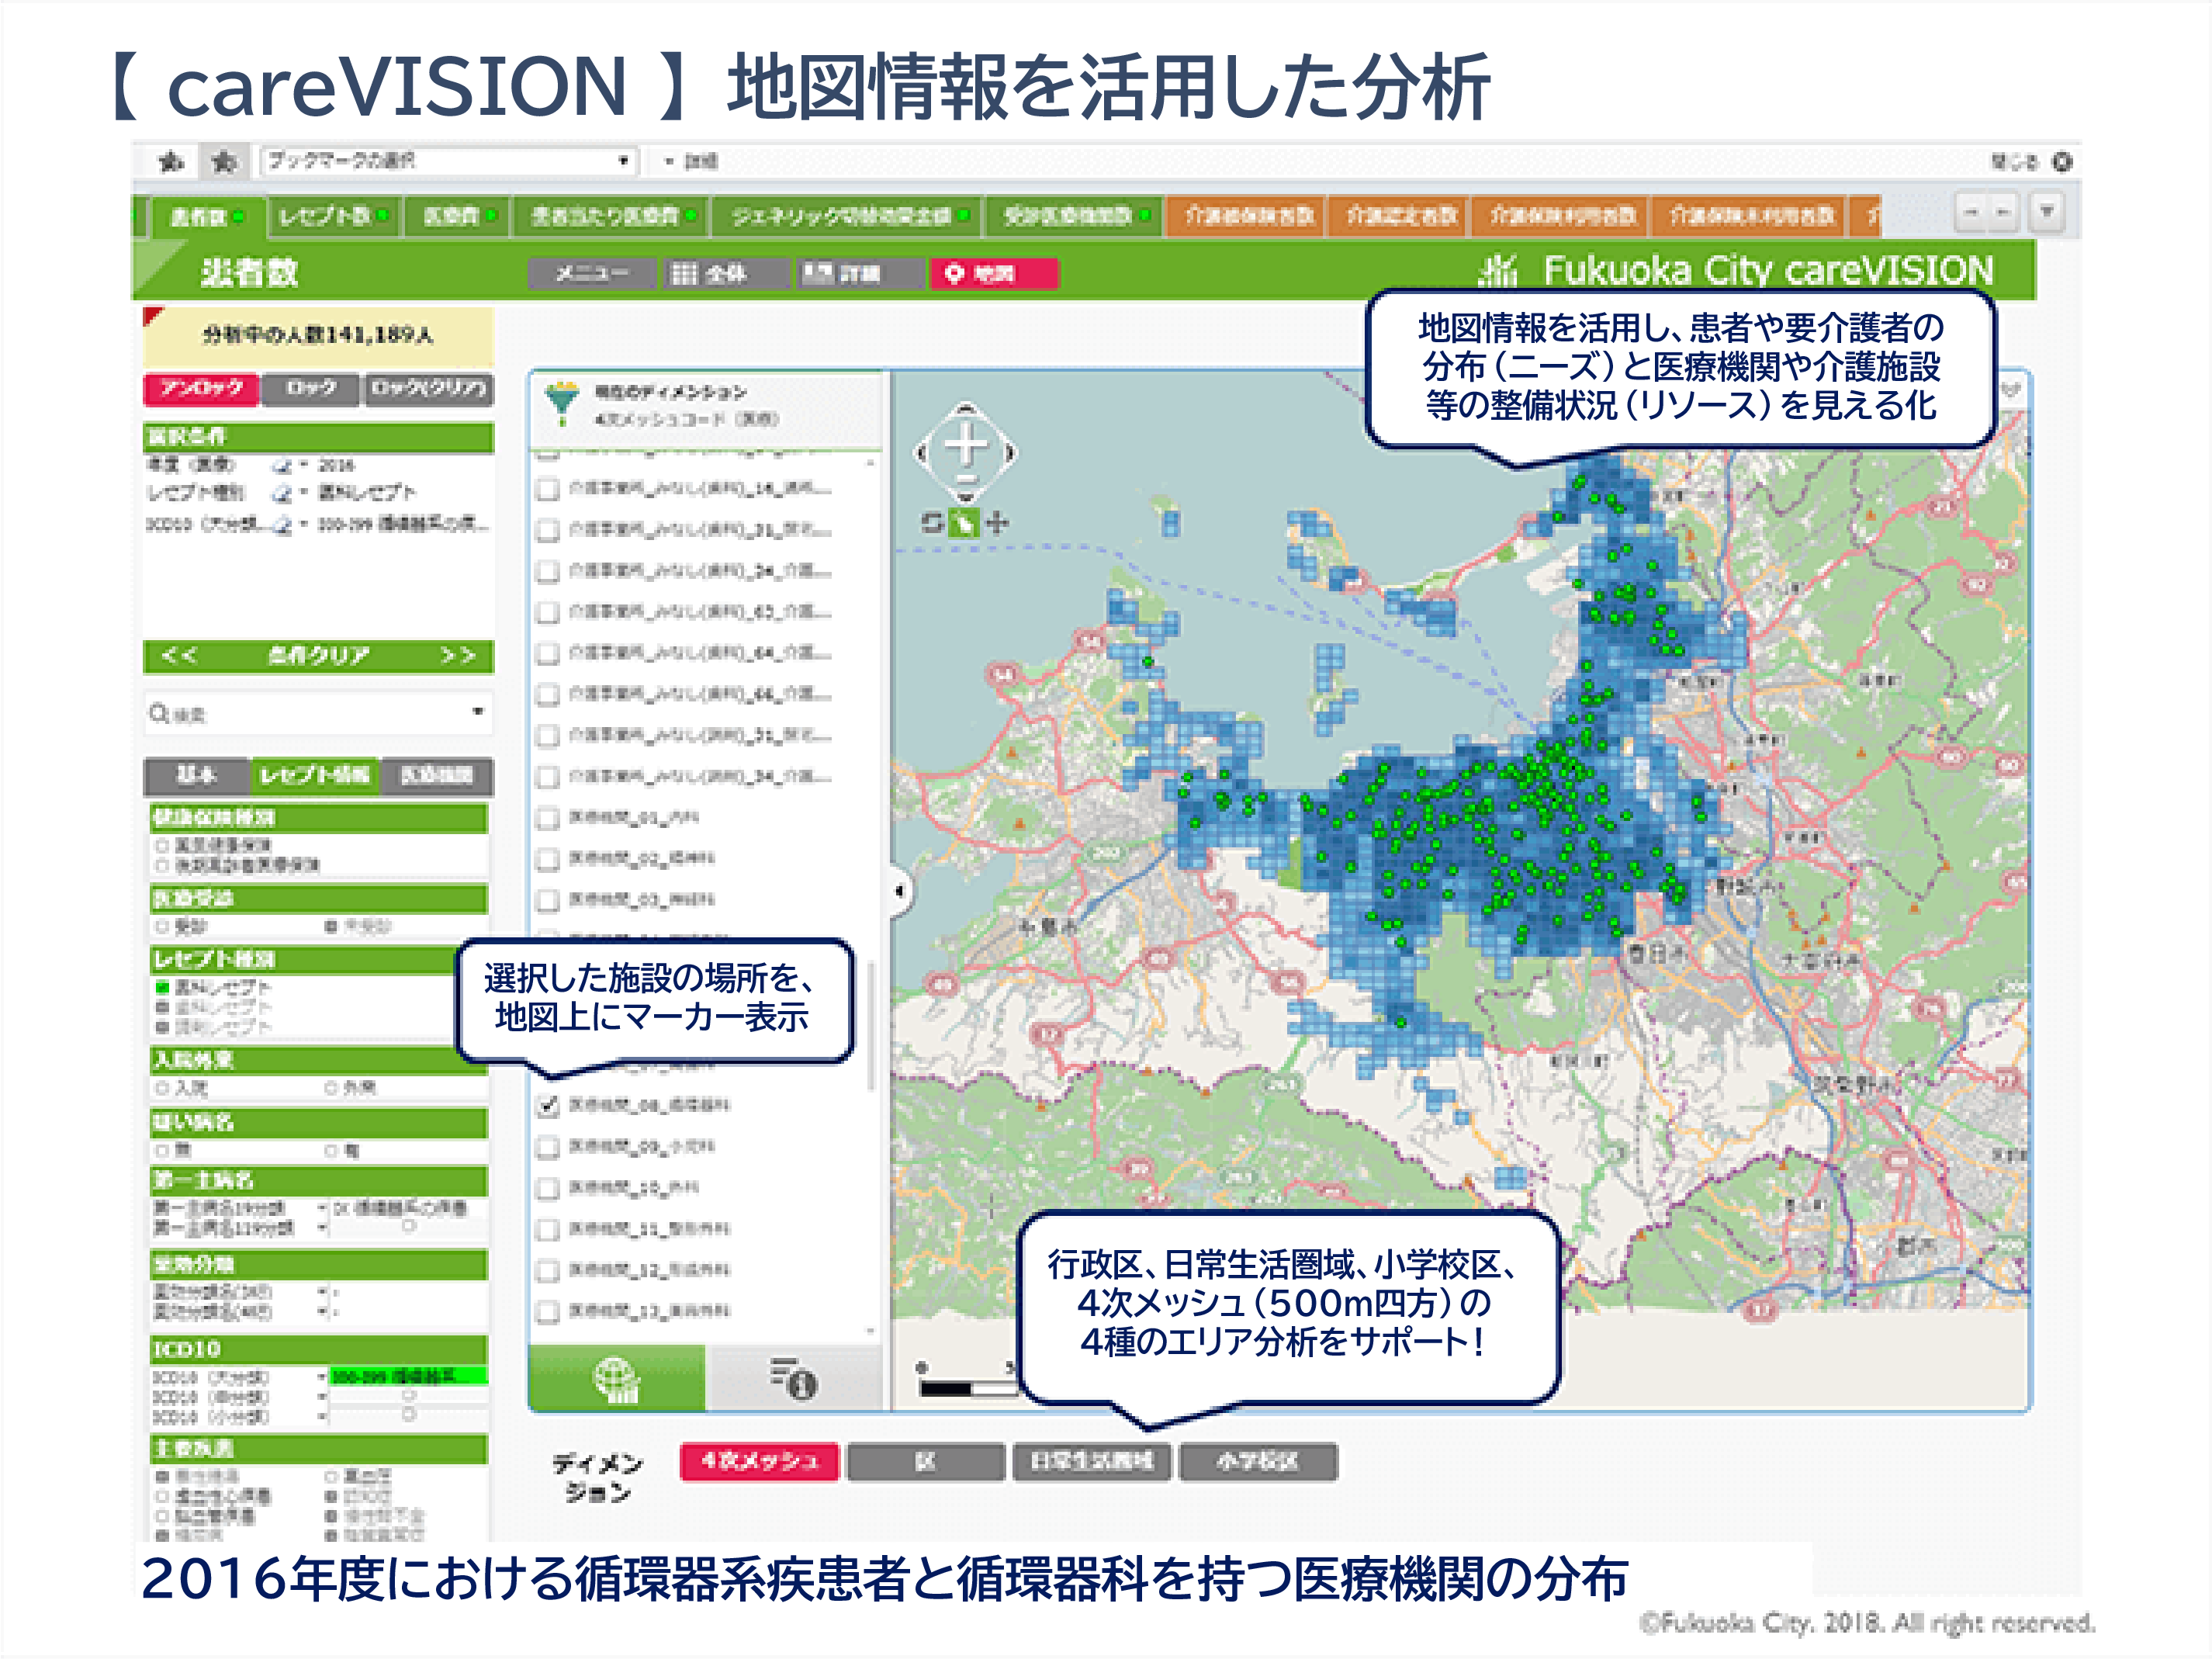This screenshot has height=1659, width=2212.
Task: Click the second small tab scroll button
Action: click(x=2003, y=212)
